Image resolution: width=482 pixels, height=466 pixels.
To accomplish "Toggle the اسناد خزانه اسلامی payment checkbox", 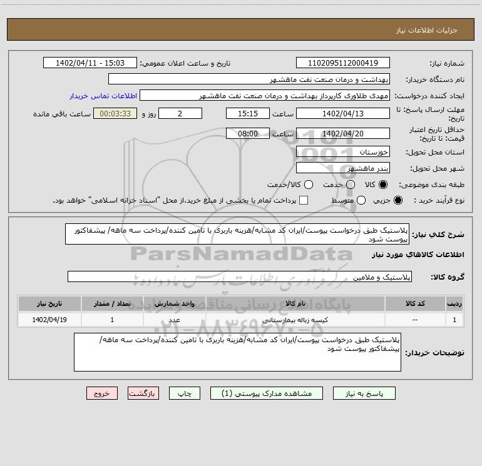I will click(x=304, y=200).
